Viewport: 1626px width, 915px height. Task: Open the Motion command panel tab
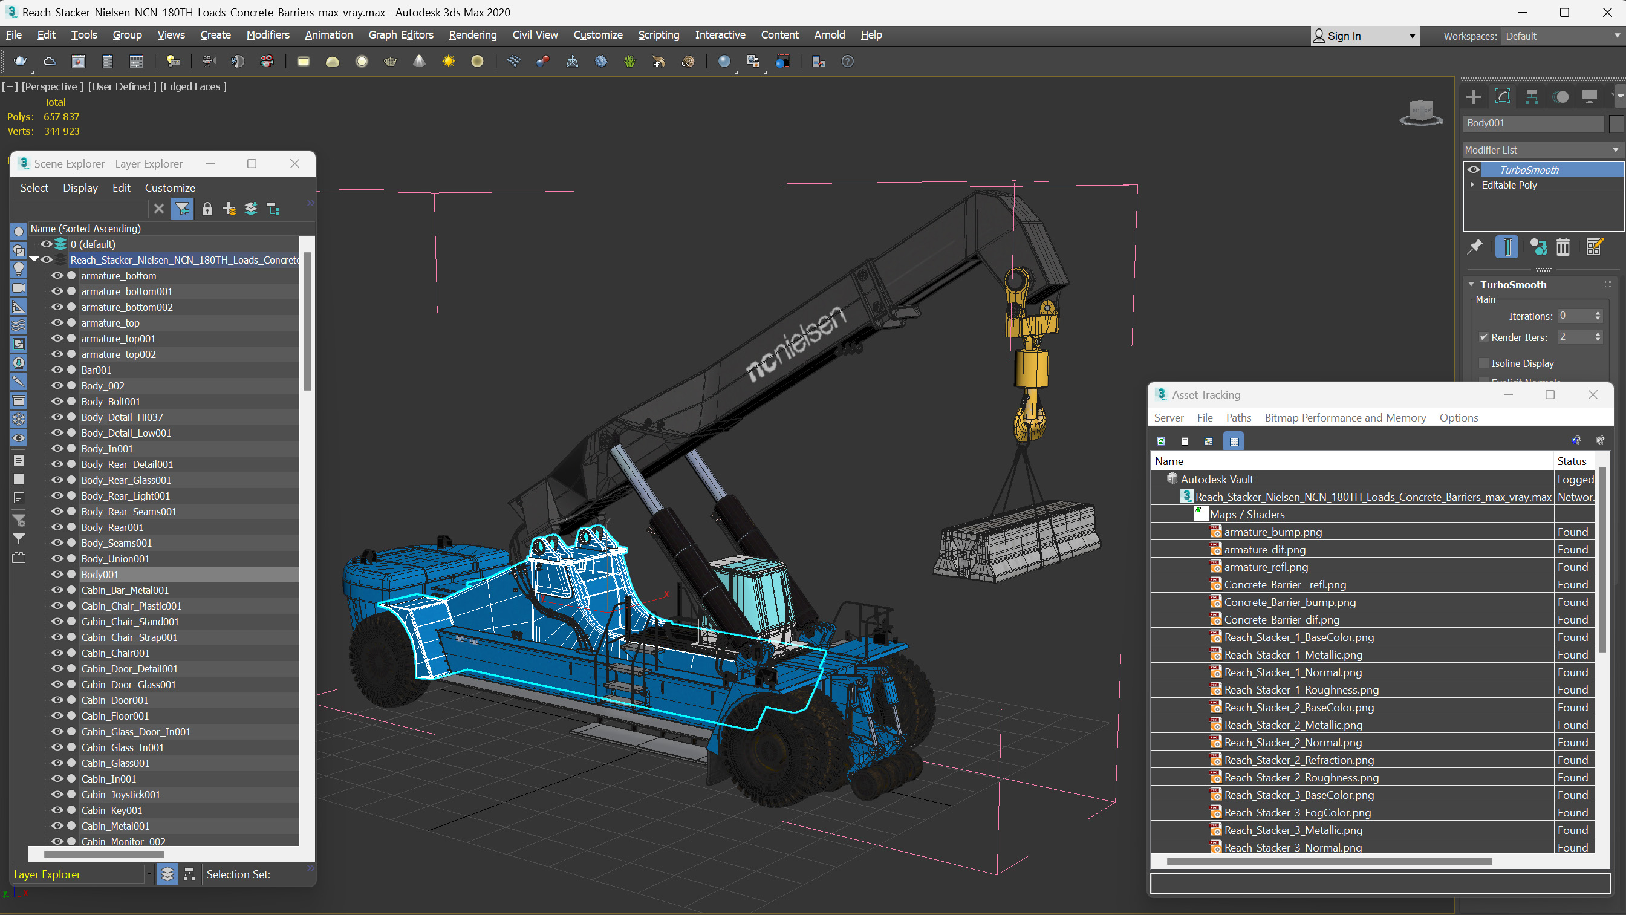tap(1560, 97)
